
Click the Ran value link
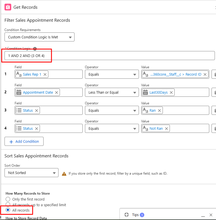click(153, 111)
